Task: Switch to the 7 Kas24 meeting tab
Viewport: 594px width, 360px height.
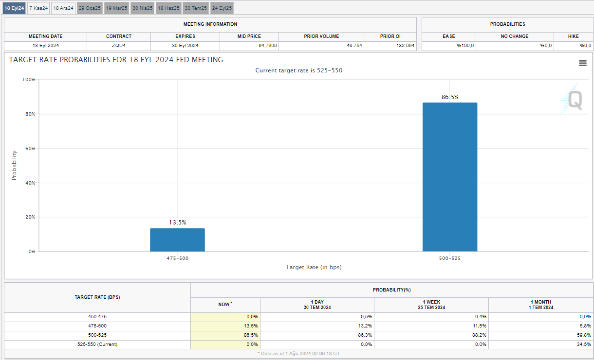Action: pos(38,8)
